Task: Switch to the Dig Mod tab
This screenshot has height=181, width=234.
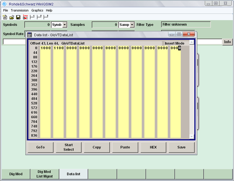Action: point(16,174)
